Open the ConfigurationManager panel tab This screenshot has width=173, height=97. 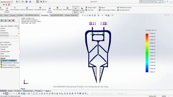tap(6, 20)
